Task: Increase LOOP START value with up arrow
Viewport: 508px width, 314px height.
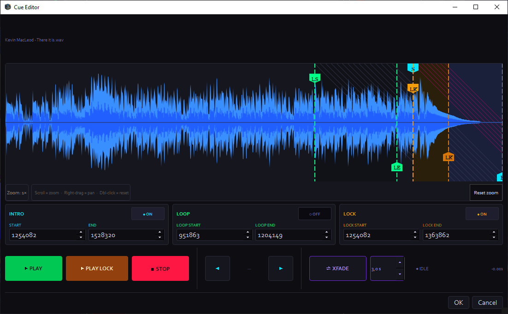Action: pos(248,232)
